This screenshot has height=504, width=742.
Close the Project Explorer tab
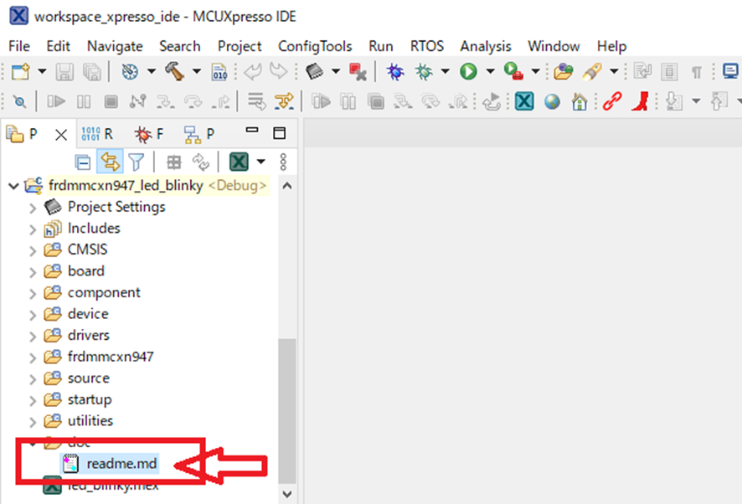click(x=60, y=135)
